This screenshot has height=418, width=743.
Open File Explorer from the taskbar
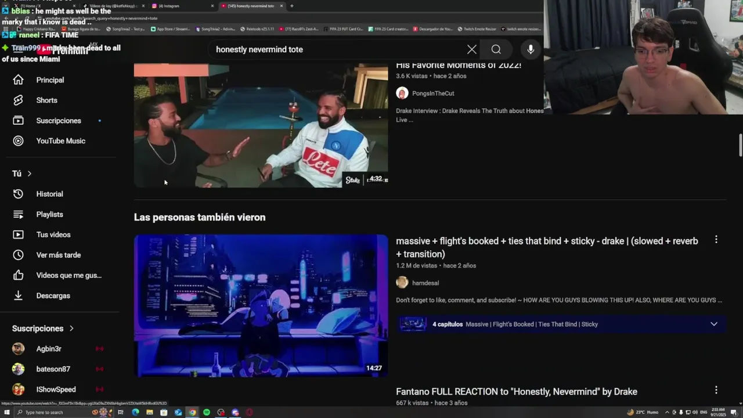[150, 412]
